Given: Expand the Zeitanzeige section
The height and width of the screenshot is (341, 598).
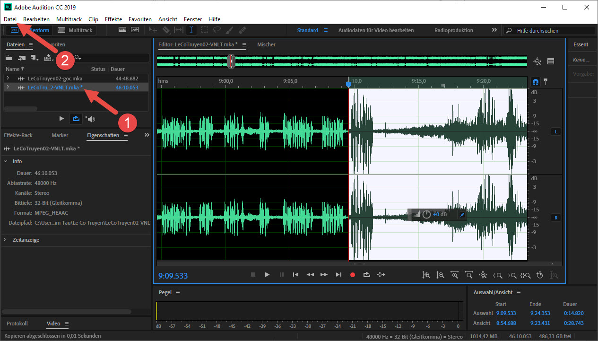Looking at the screenshot, I should (5, 240).
